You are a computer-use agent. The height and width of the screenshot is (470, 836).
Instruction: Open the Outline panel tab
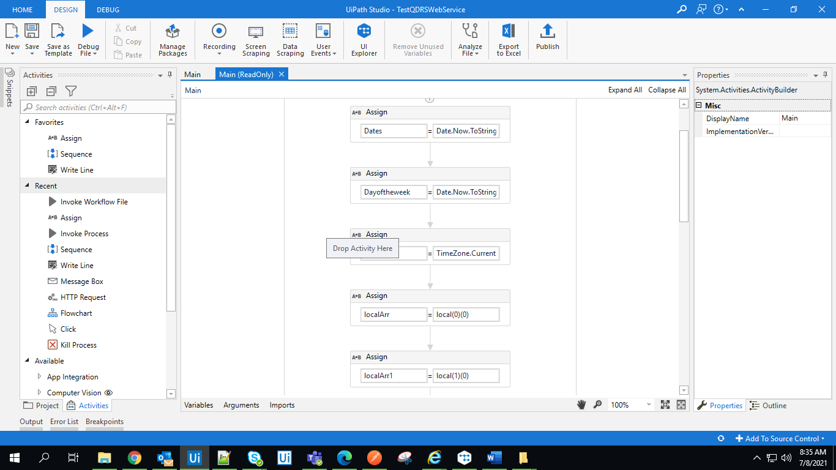[x=768, y=405]
